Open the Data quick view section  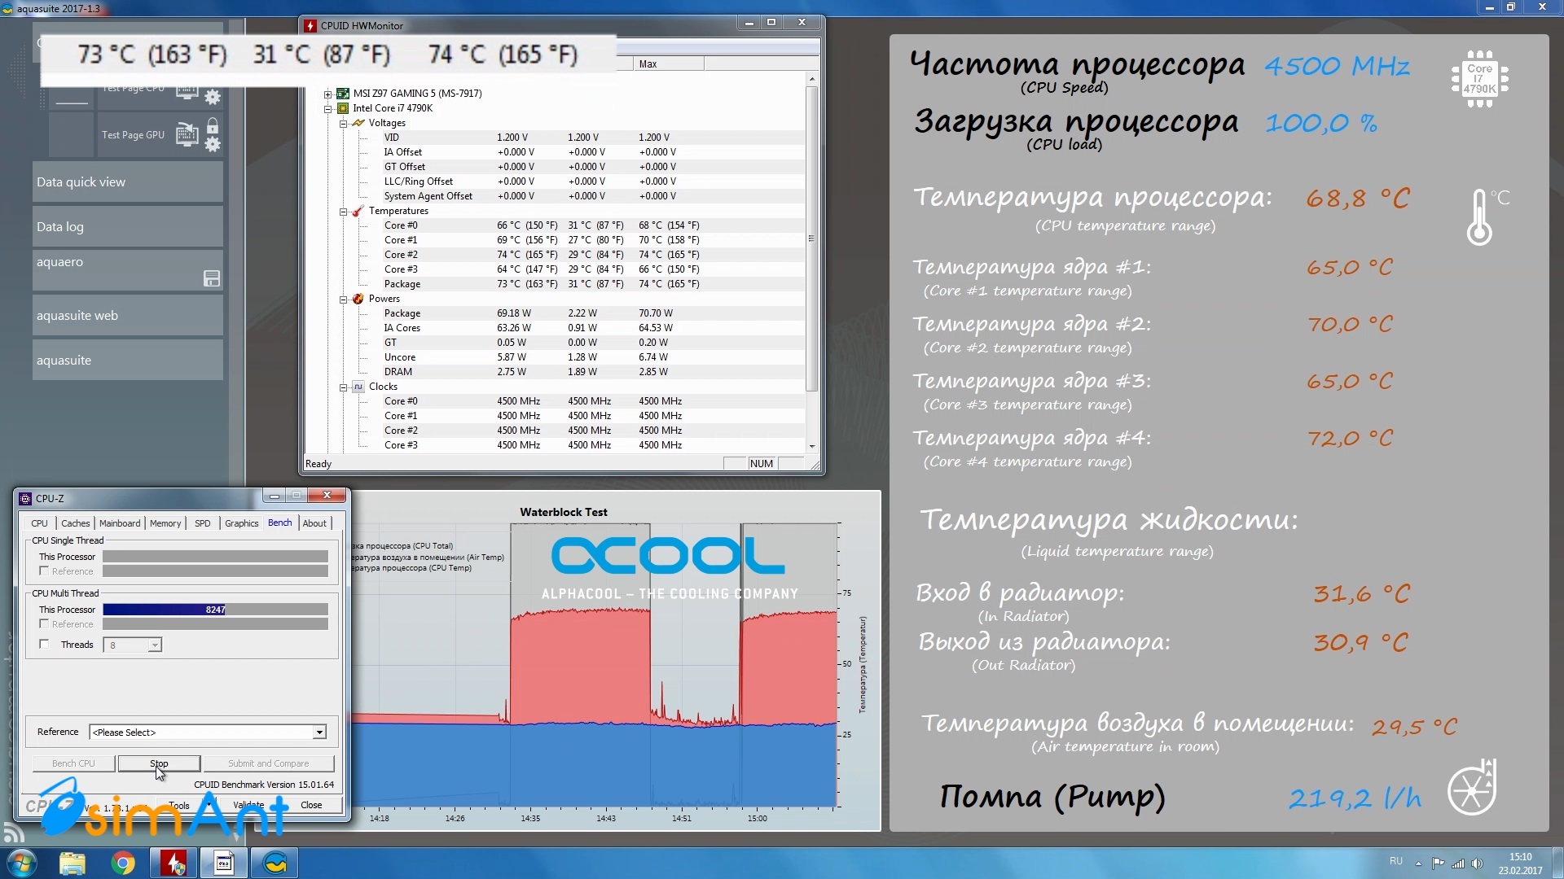coord(128,182)
